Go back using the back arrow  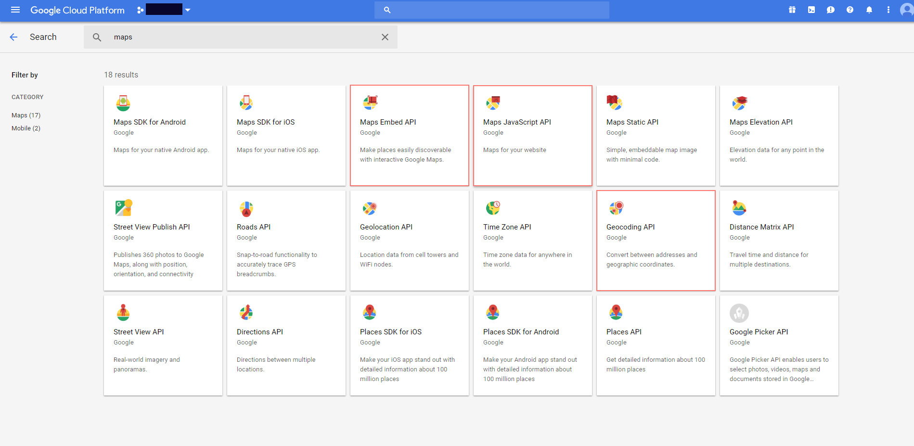click(13, 37)
